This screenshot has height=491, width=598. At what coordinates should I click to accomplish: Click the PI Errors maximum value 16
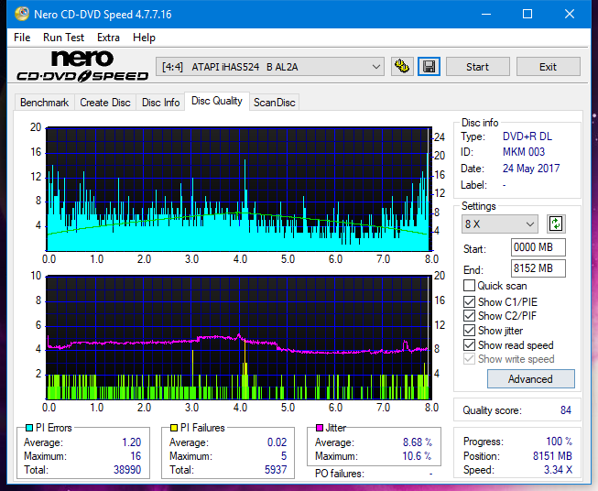(x=136, y=456)
